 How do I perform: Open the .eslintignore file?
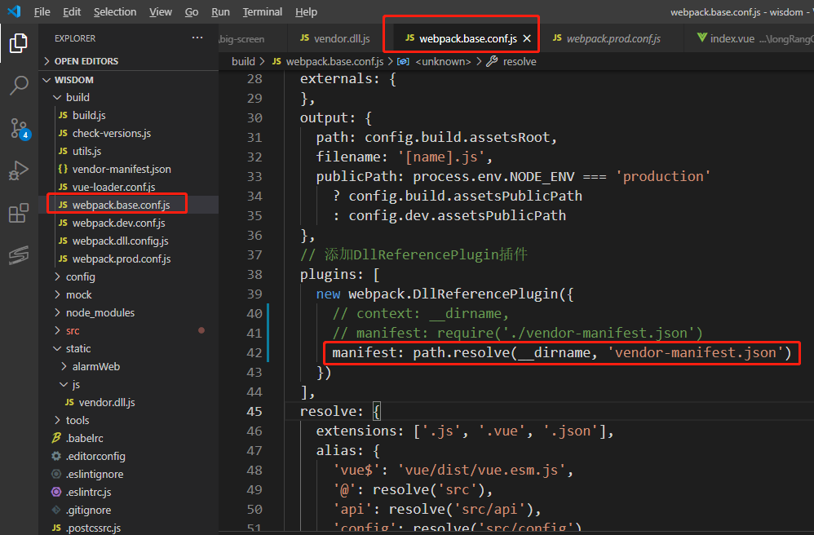tap(128, 475)
